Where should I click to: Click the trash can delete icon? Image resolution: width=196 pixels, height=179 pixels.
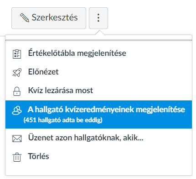click(x=17, y=157)
